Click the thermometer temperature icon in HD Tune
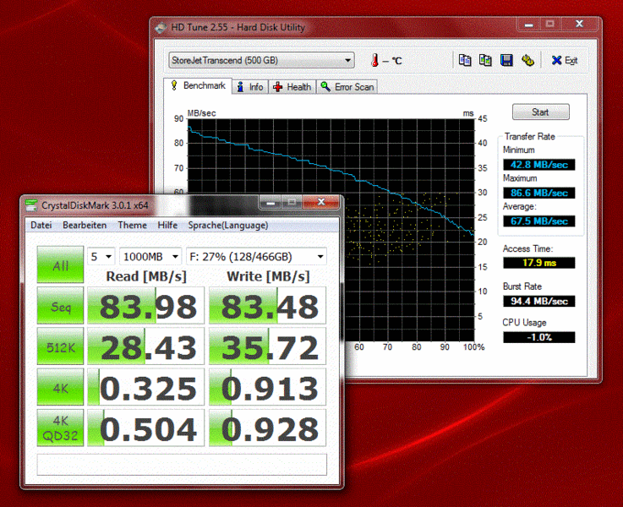 click(x=374, y=60)
